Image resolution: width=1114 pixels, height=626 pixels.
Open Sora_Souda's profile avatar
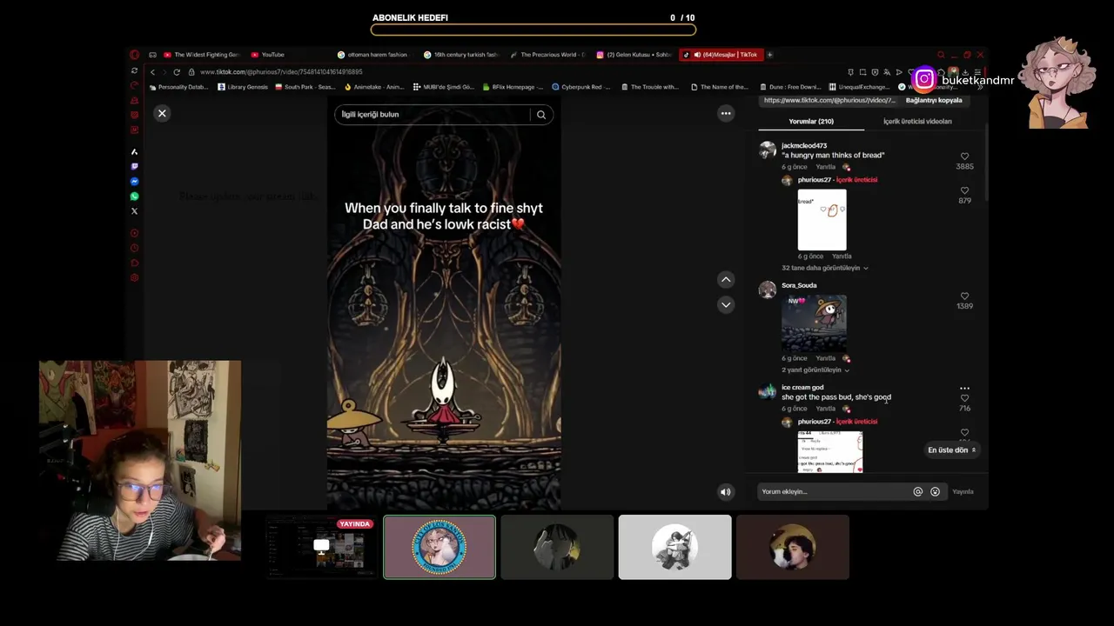pyautogui.click(x=767, y=290)
